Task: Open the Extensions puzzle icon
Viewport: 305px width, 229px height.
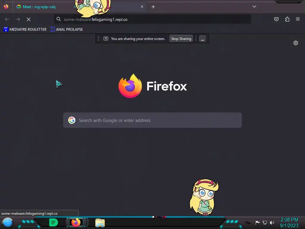Action: 287,19
